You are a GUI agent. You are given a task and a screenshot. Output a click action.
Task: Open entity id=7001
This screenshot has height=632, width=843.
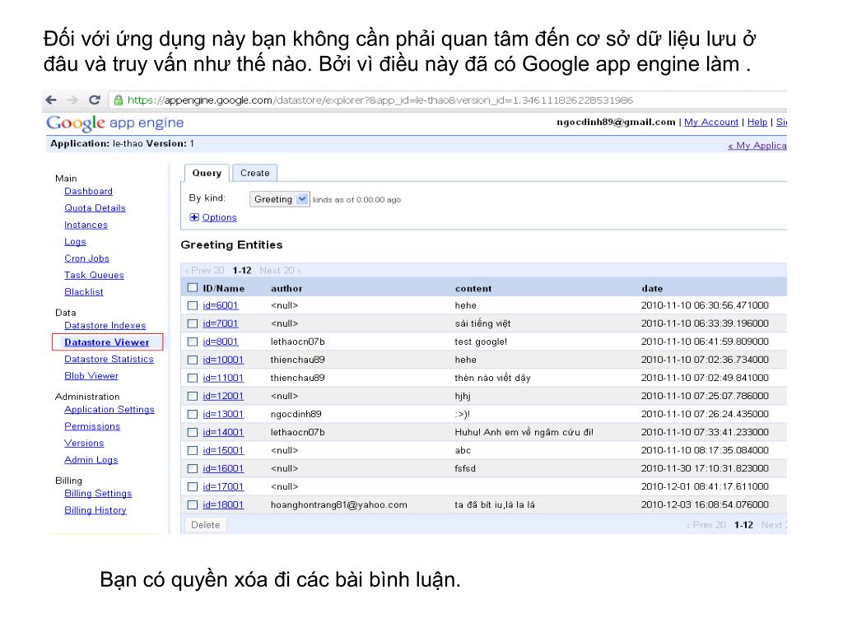click(x=221, y=323)
